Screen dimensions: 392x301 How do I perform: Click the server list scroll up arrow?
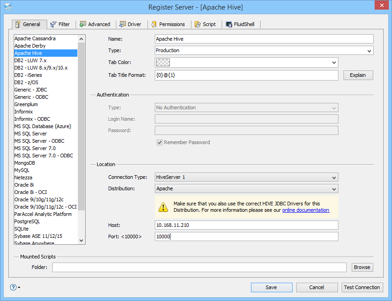81,39
